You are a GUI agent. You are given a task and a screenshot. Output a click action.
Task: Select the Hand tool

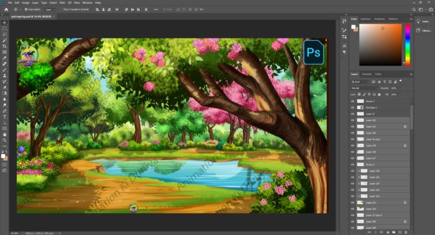click(4, 135)
